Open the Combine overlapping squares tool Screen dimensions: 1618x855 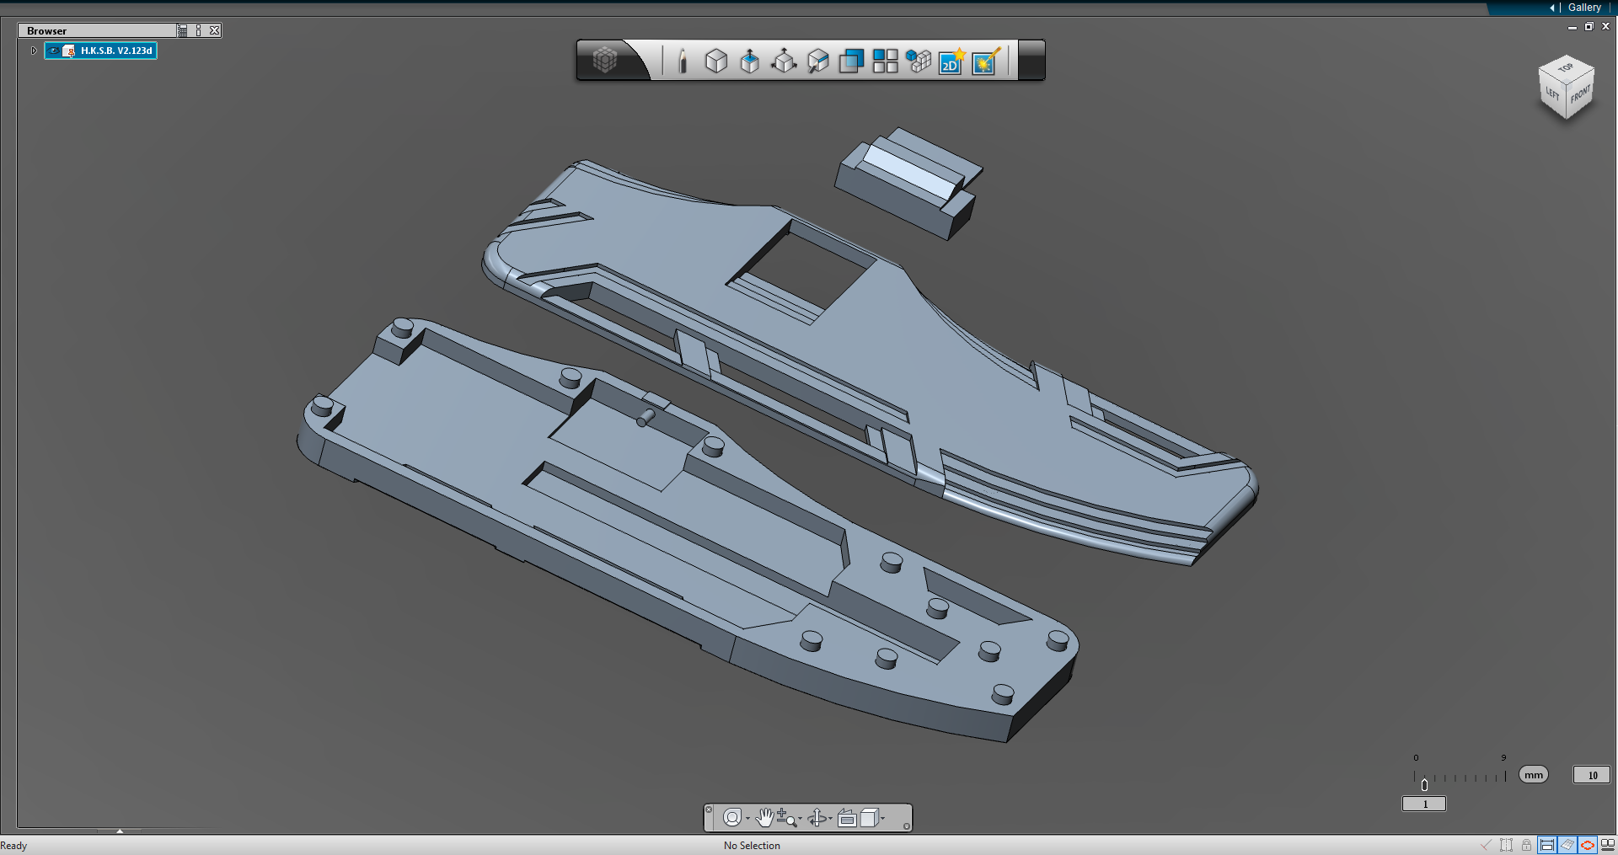[851, 61]
